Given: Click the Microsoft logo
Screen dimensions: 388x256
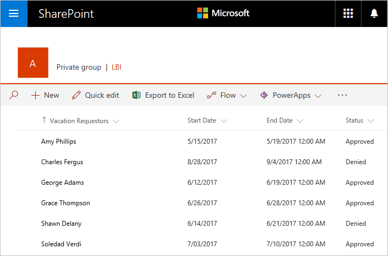Looking at the screenshot, I should point(223,13).
